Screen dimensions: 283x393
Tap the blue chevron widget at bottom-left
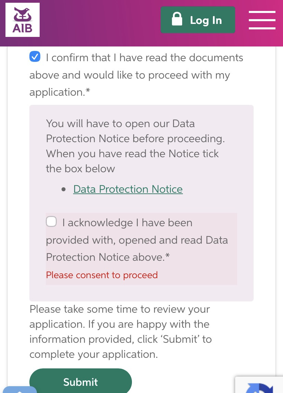click(x=19, y=390)
